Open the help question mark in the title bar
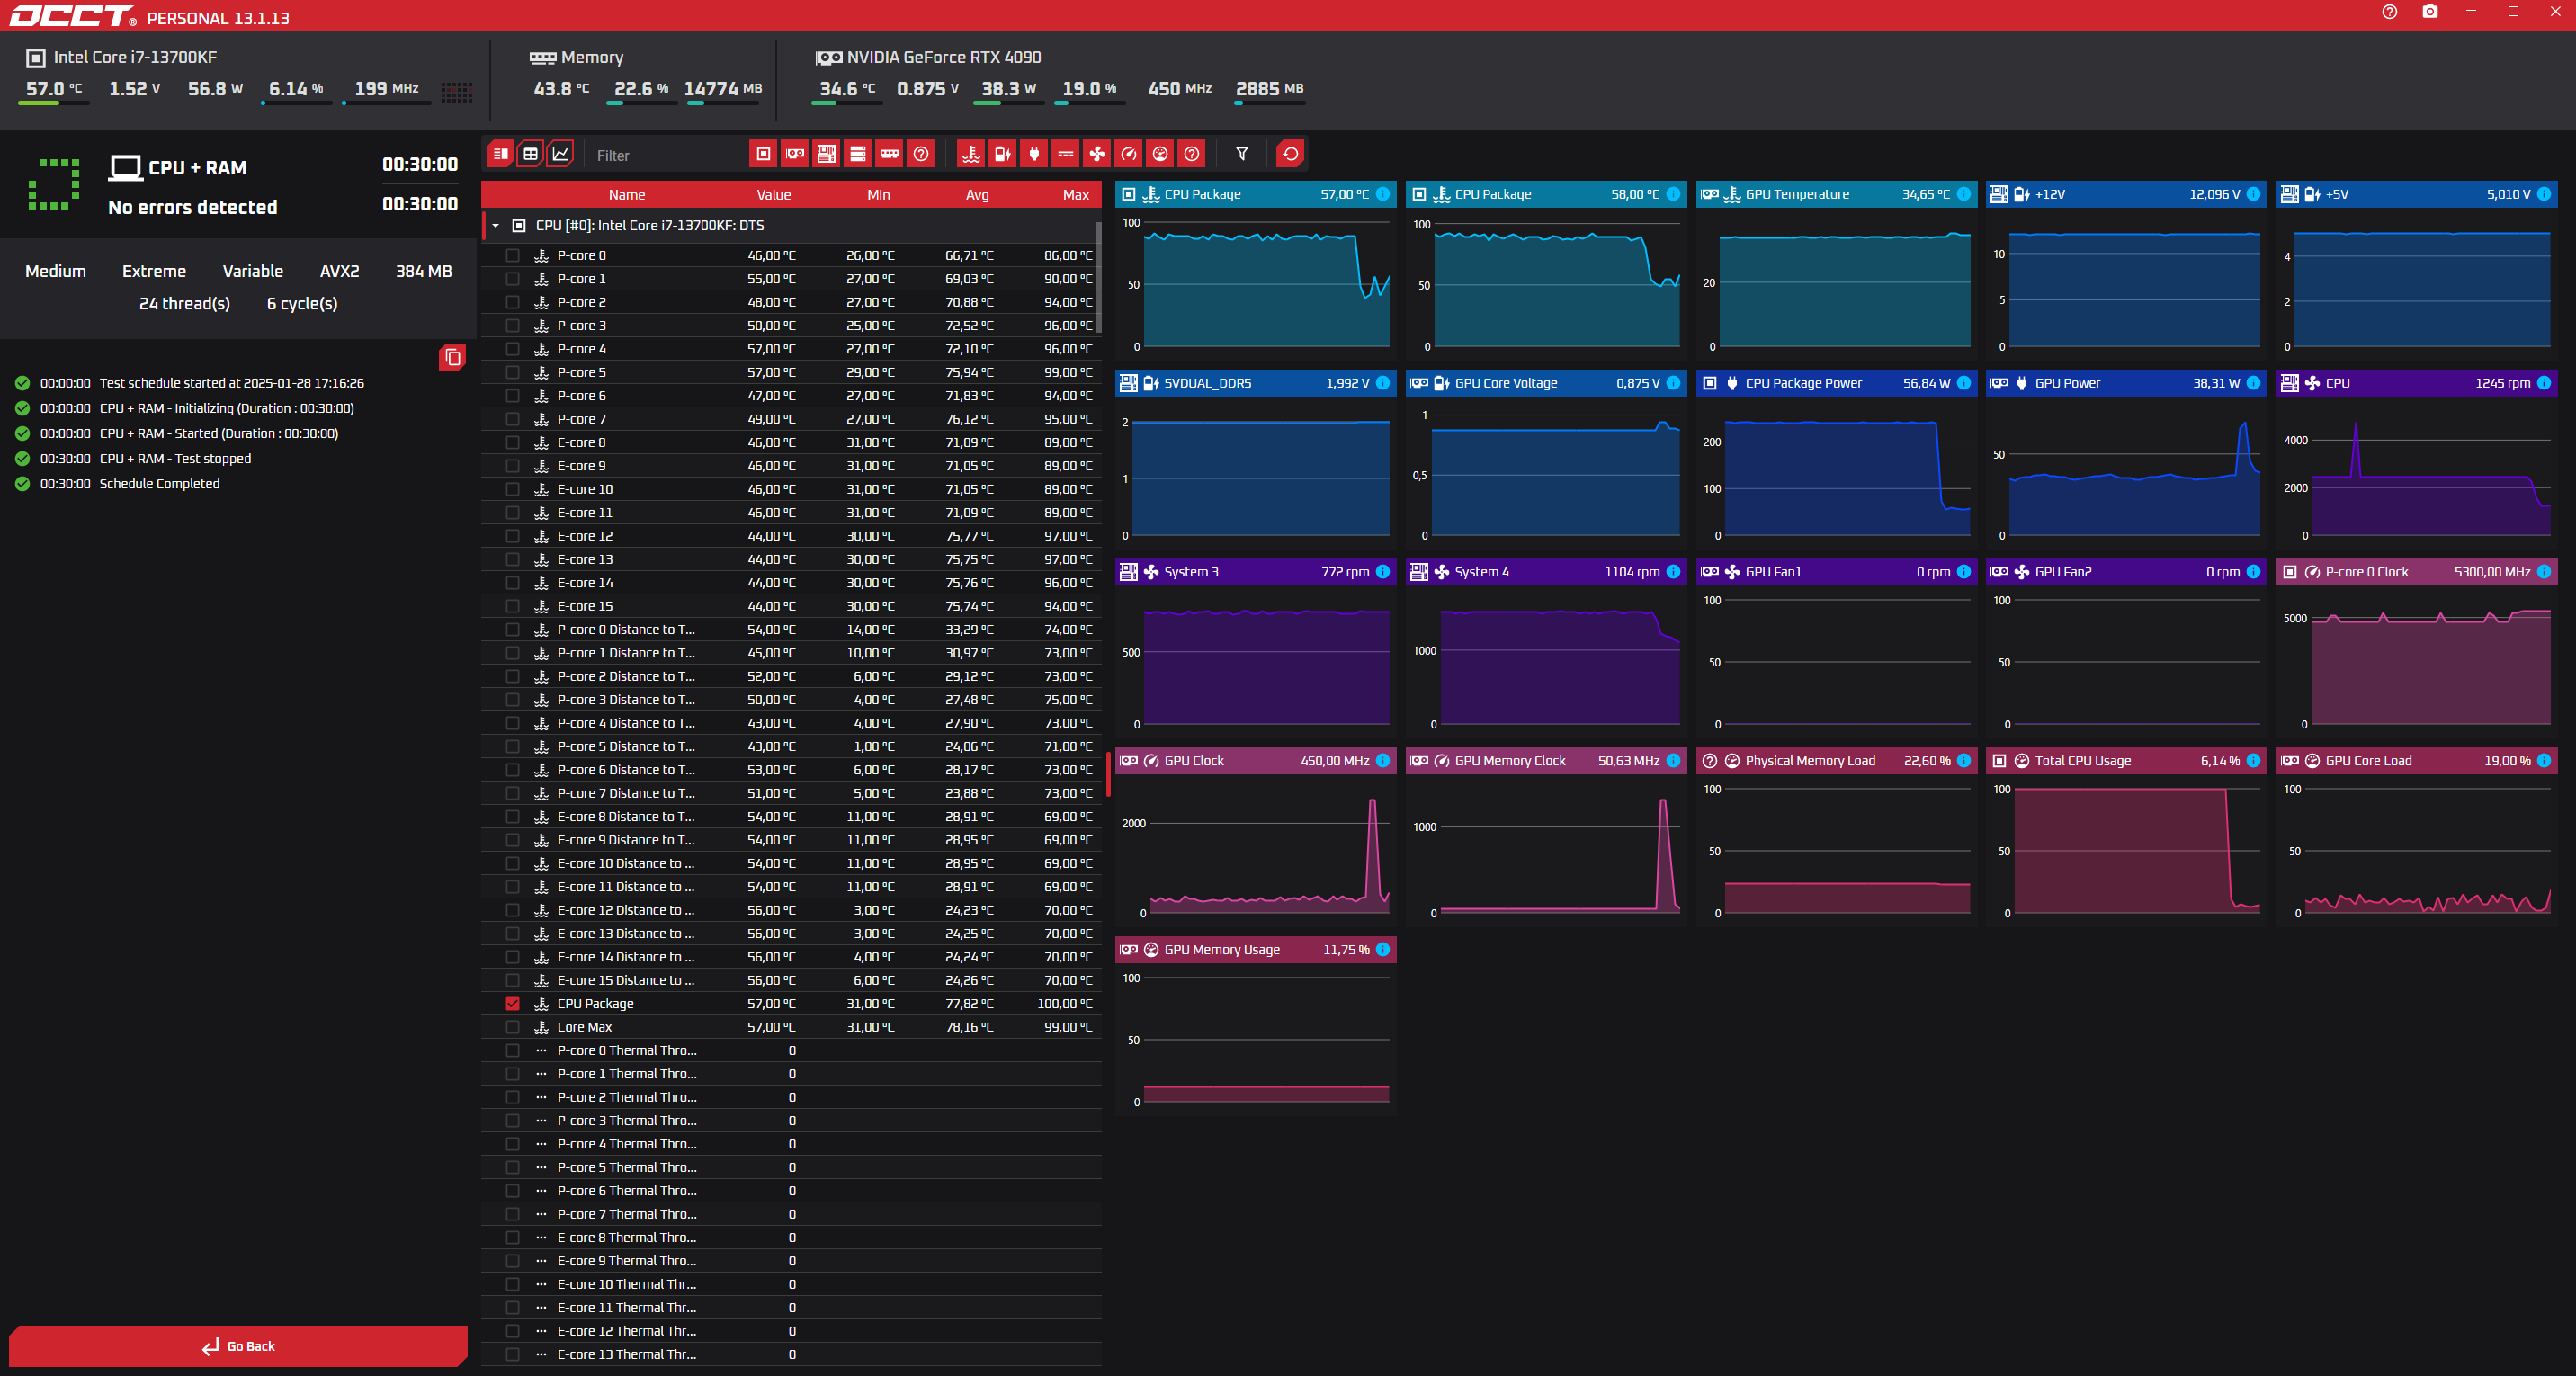 (x=2389, y=12)
